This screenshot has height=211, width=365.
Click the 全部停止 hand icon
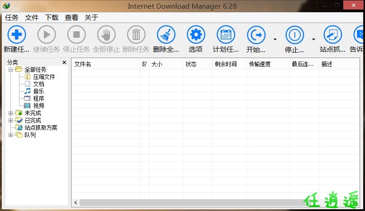tap(106, 34)
